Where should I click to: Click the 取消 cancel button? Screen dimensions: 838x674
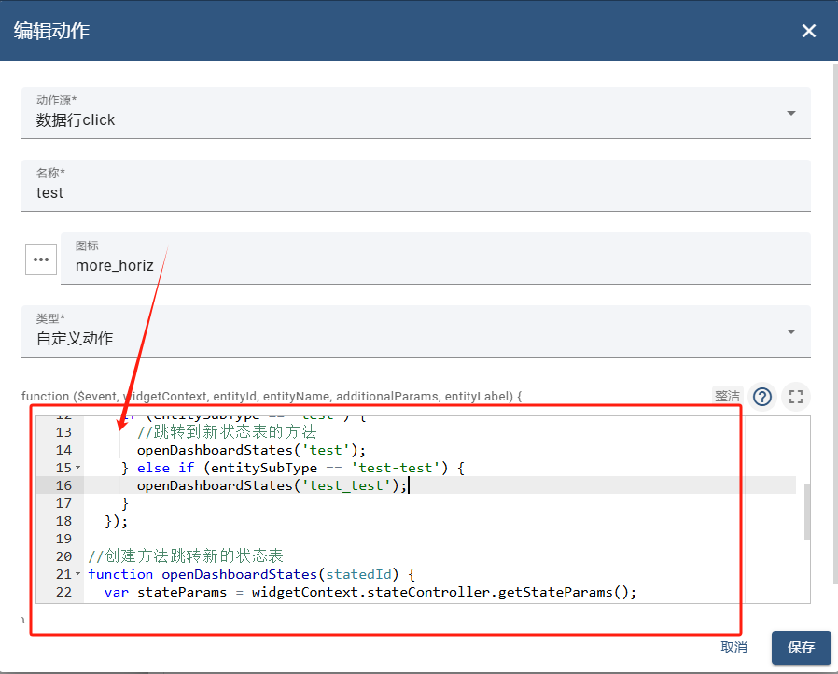(733, 647)
